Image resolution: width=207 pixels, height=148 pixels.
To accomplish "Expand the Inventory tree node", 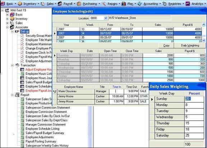I will 8,19.
